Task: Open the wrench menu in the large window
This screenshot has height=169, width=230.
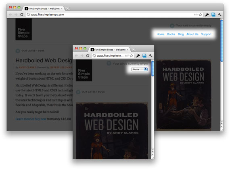Action: point(220,15)
